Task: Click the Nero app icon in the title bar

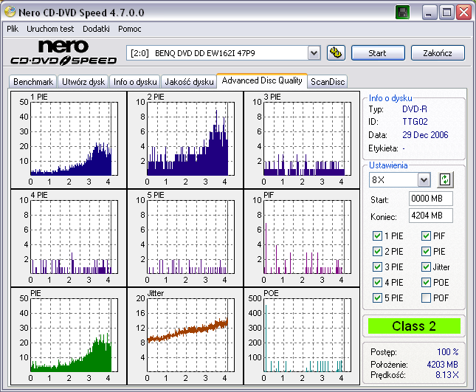Action: [10, 12]
